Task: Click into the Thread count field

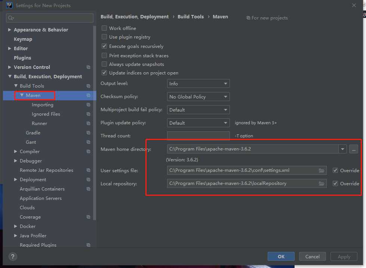Action: (x=198, y=136)
